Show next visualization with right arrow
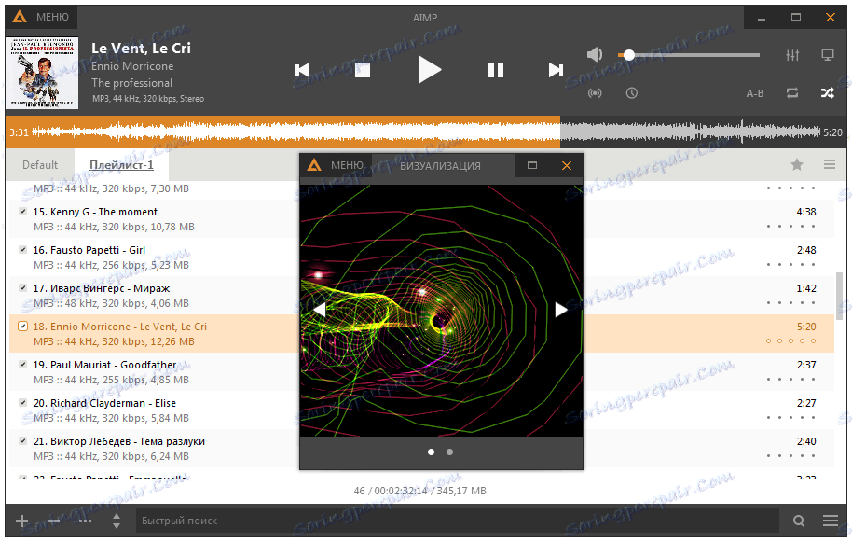This screenshot has width=852, height=542. [561, 310]
